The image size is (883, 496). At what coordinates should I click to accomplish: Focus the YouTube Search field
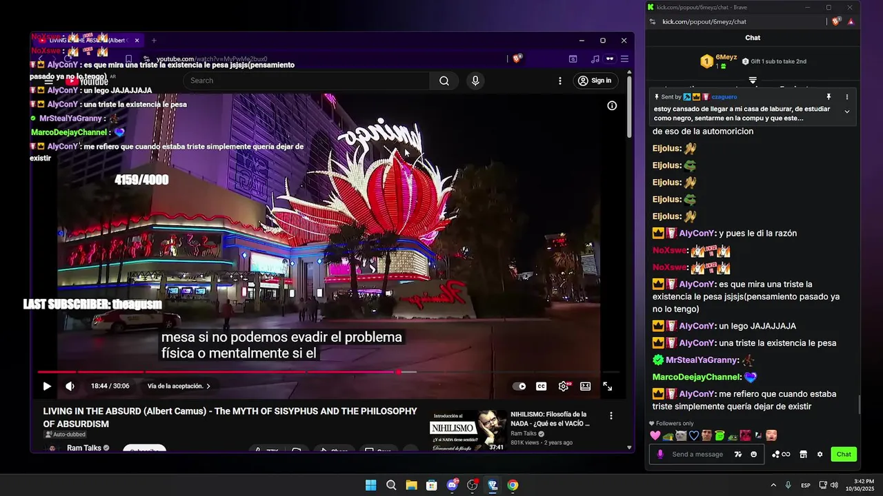point(308,81)
